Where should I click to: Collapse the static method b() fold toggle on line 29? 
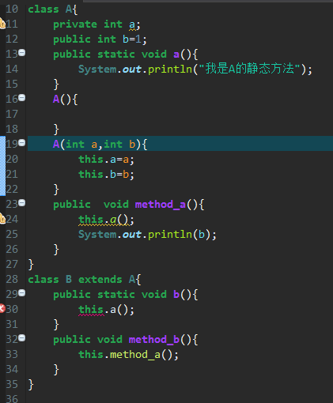22,293
